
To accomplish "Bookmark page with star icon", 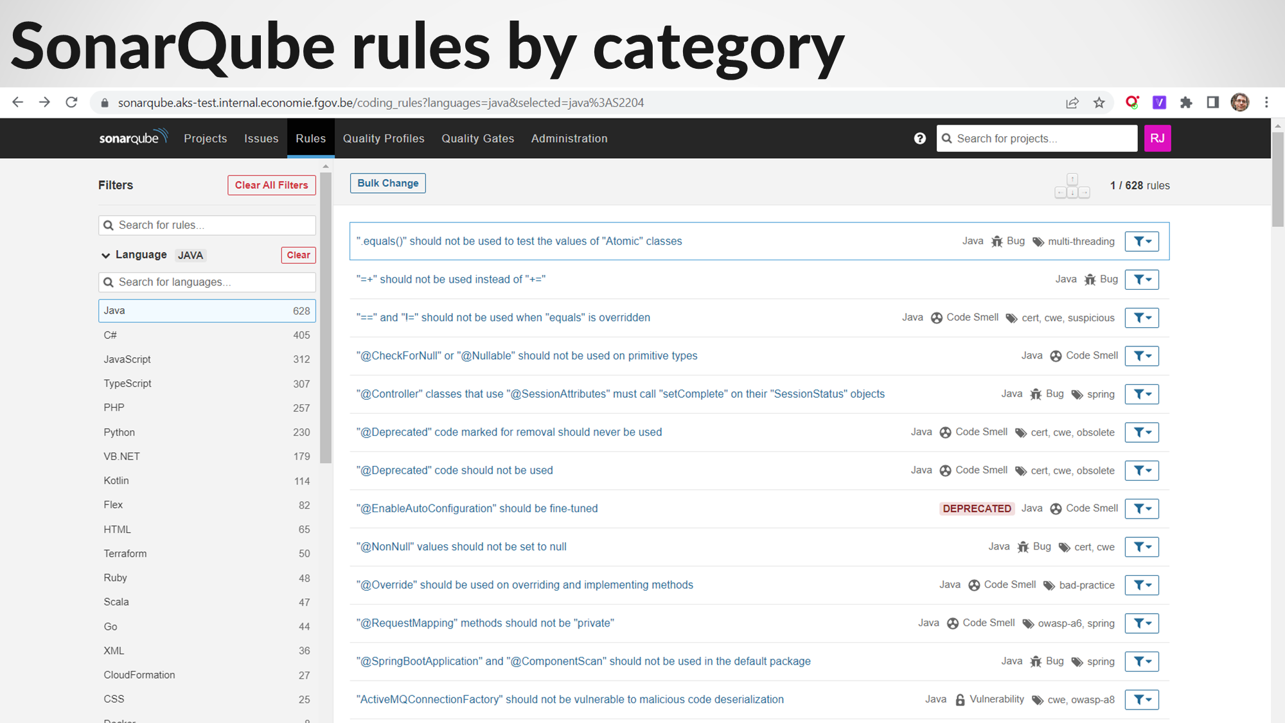I will pos(1099,103).
